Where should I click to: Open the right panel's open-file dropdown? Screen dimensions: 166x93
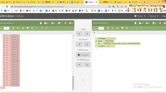pyautogui.click(x=141, y=23)
